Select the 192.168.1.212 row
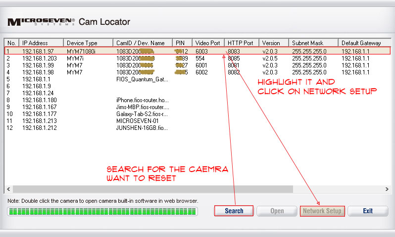Screen dimensions: 395x237 pyautogui.click(x=197, y=128)
